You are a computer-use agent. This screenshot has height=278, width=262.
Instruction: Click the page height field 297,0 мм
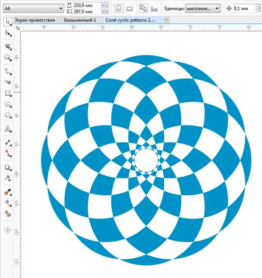[x=87, y=12]
